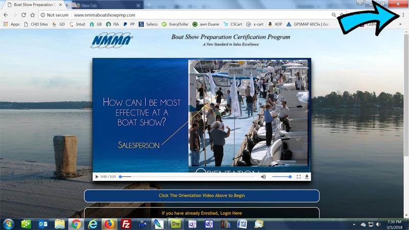The height and width of the screenshot is (230, 409).
Task: Open the Windows Start menu
Action: 8,224
